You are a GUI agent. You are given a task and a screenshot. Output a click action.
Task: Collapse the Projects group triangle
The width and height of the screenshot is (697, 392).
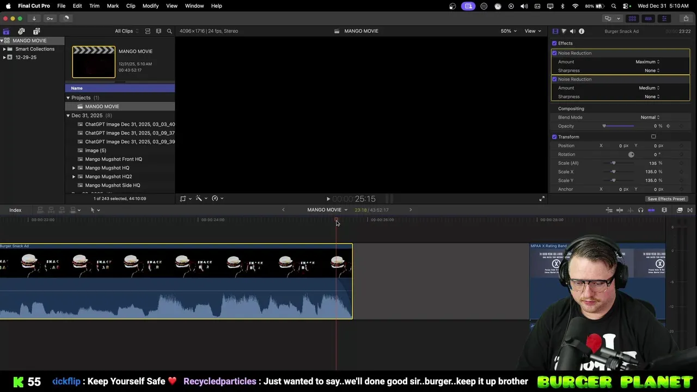coord(68,97)
